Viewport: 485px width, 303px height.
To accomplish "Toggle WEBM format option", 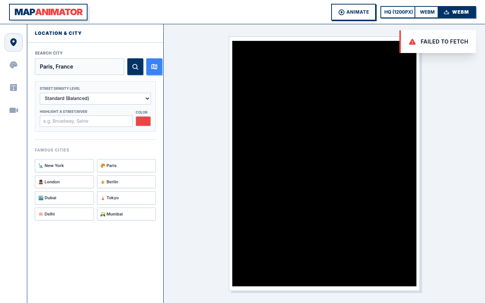I will [x=427, y=12].
